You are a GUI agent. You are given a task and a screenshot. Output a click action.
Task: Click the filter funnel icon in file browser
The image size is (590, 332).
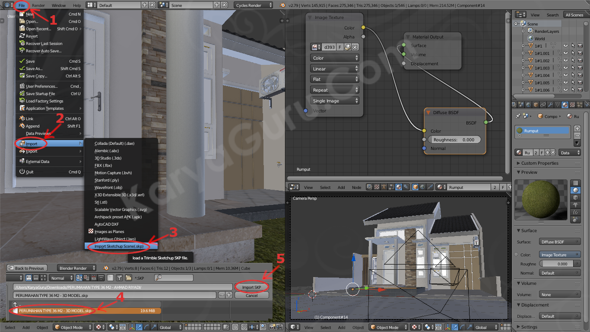click(120, 278)
